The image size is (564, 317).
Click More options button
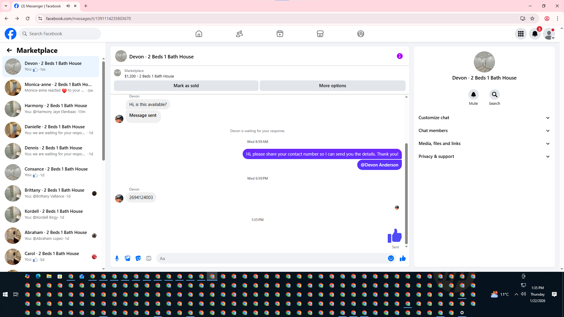point(333,86)
